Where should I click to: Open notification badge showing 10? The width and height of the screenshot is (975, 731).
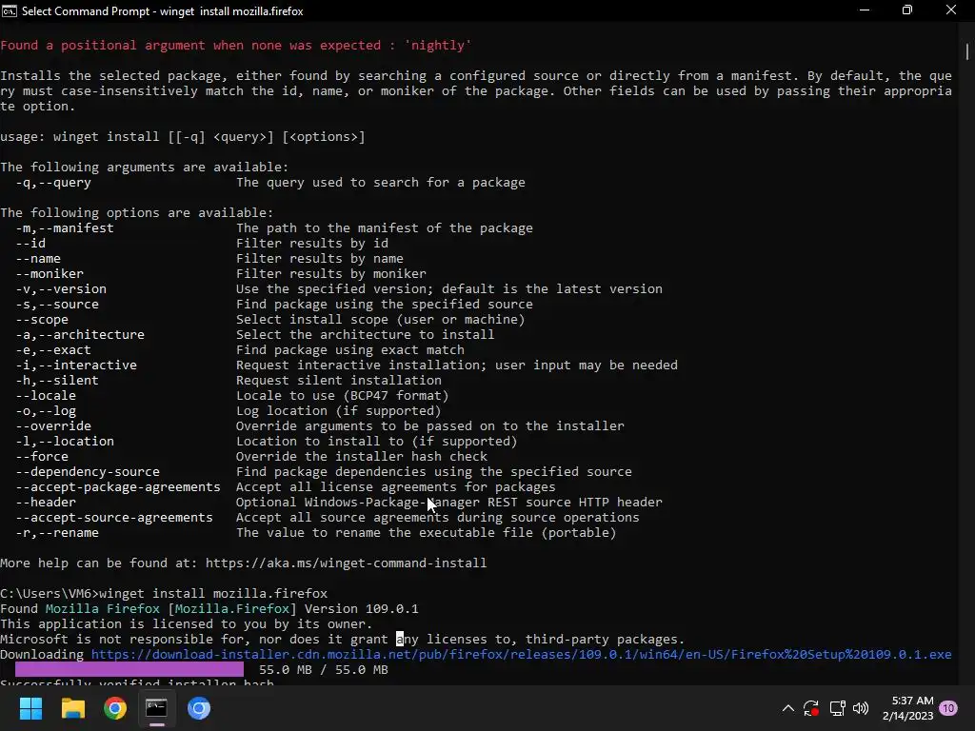[948, 708]
